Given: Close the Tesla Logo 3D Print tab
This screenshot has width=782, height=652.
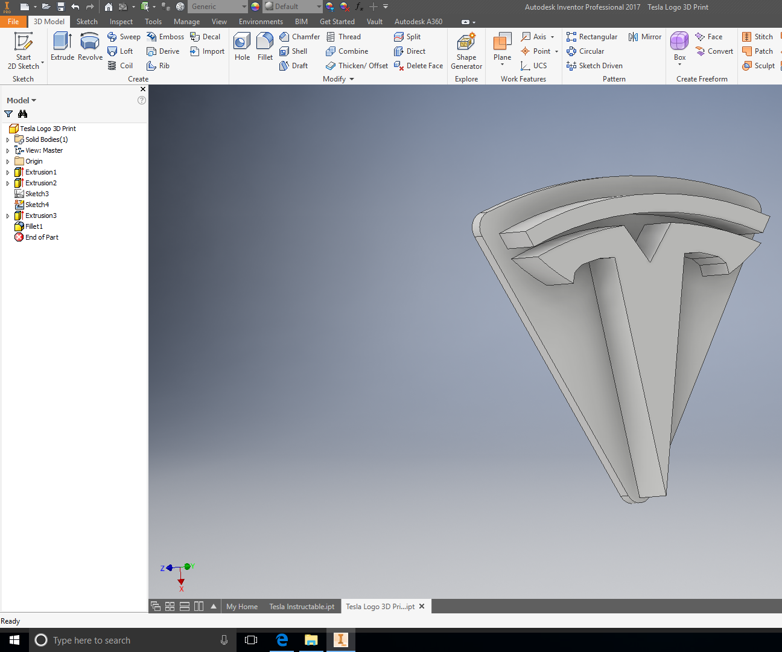Looking at the screenshot, I should click(x=422, y=606).
